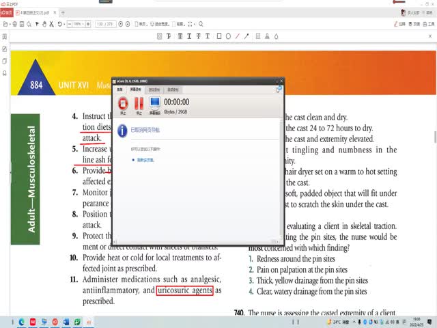The height and width of the screenshot is (328, 437).
Task: Click the zoom percentage dropdown
Action: pyautogui.click(x=79, y=24)
